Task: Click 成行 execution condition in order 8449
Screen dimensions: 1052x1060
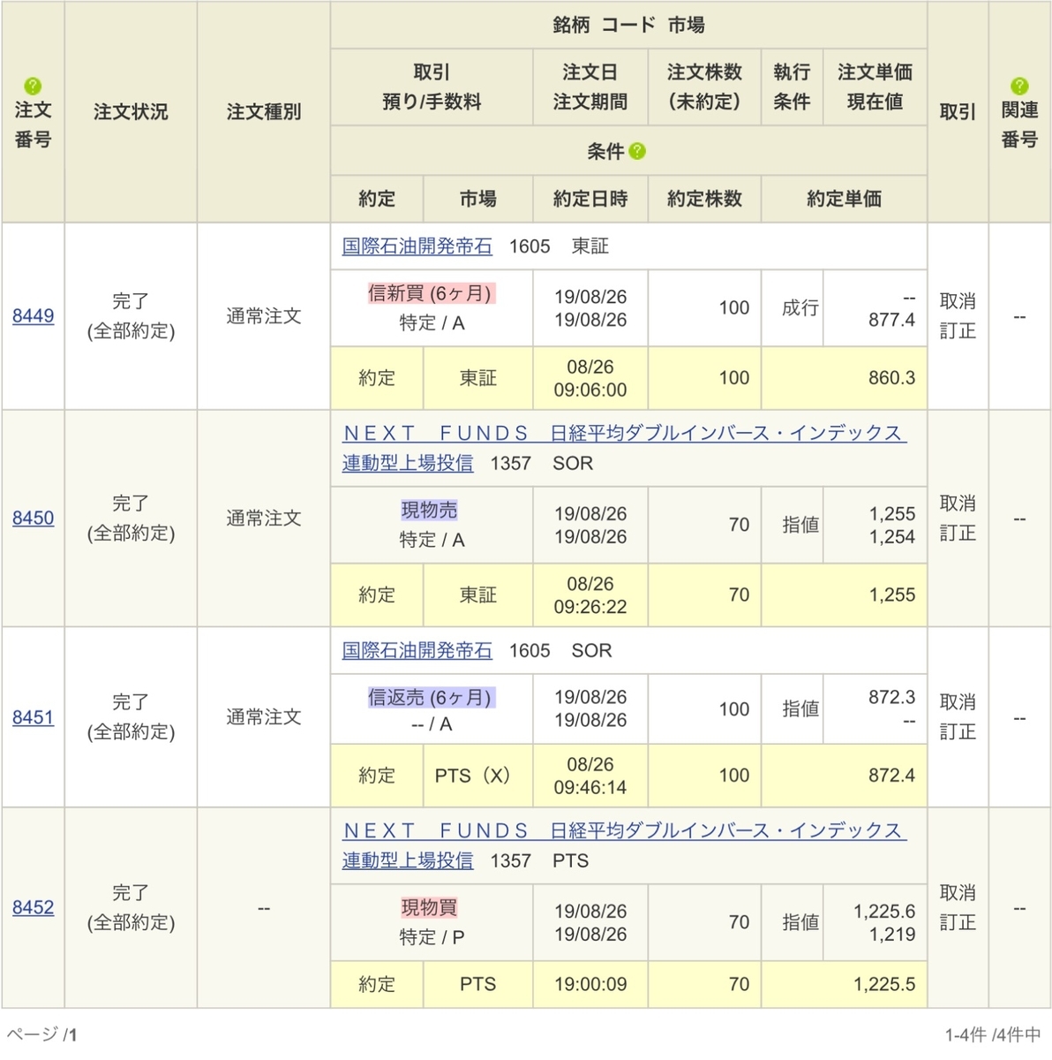Action: click(800, 307)
